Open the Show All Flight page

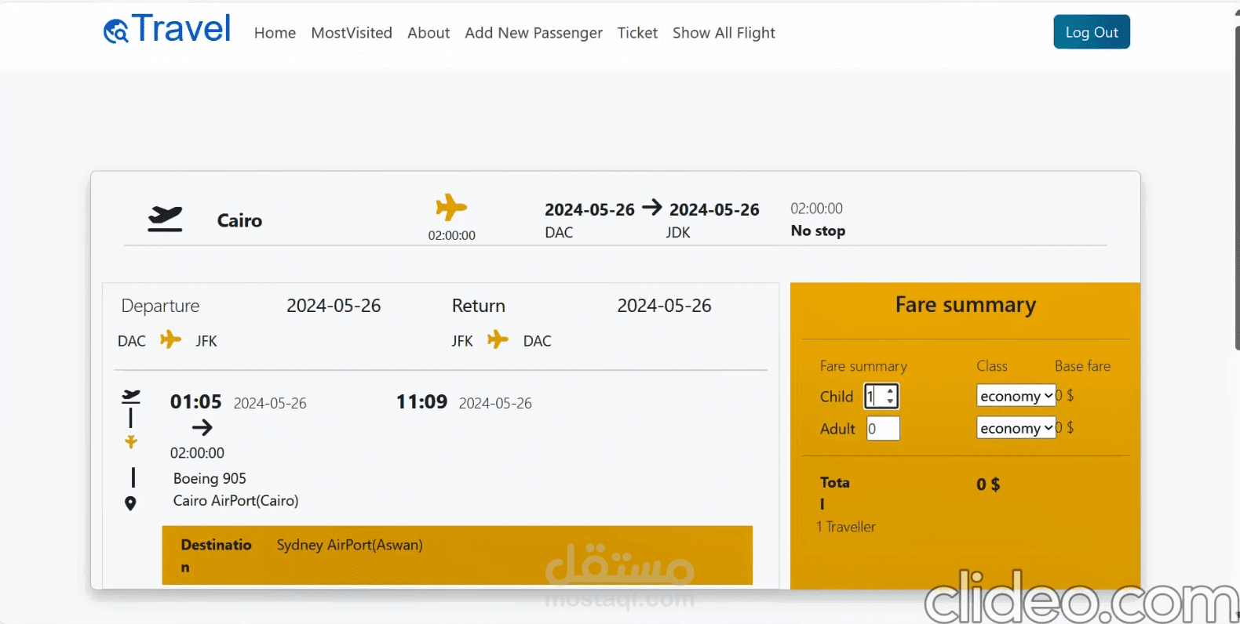point(724,33)
